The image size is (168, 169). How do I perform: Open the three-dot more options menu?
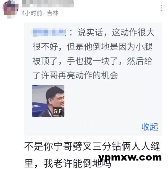[x=161, y=8]
